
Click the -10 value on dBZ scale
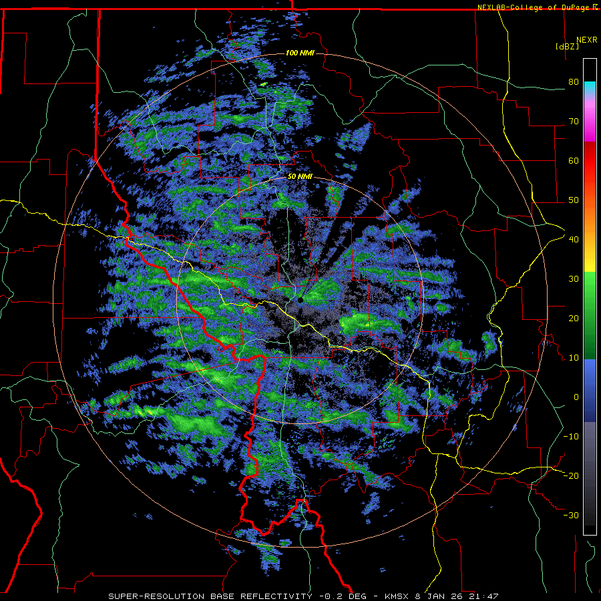[x=570, y=437]
